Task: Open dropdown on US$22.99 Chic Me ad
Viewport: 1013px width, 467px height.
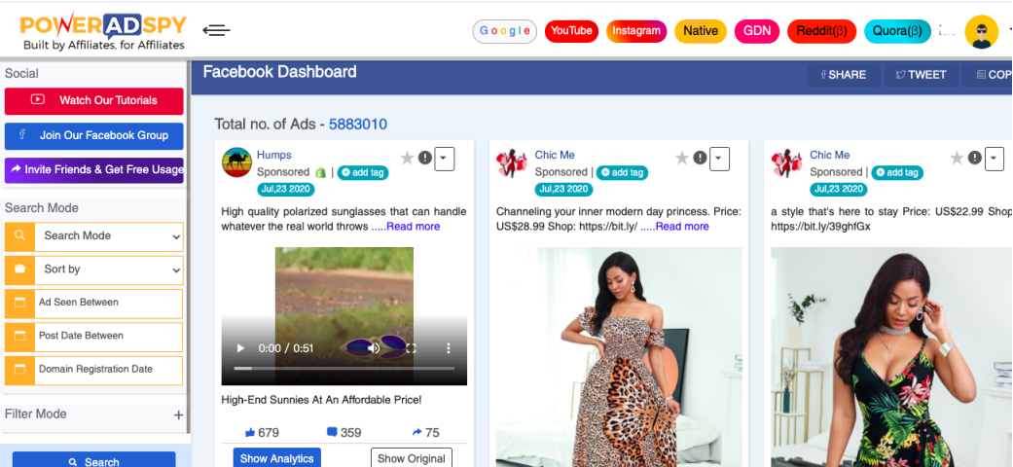Action: coord(995,159)
